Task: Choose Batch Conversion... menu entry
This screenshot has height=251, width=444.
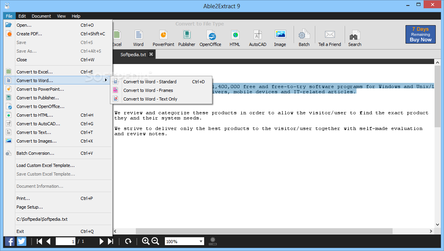Action: click(58, 153)
